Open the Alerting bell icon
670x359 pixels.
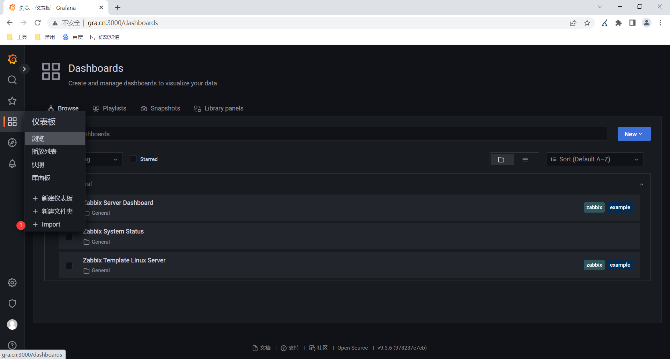pyautogui.click(x=12, y=163)
